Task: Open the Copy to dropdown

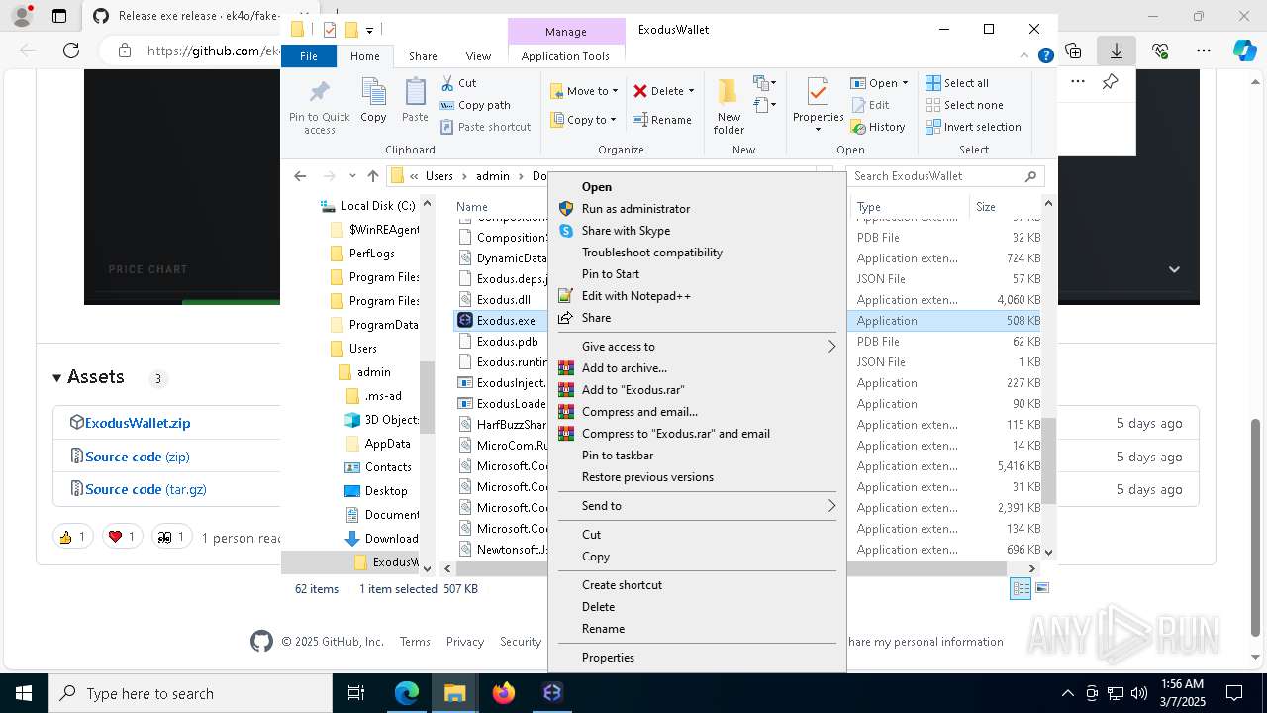Action: click(583, 120)
